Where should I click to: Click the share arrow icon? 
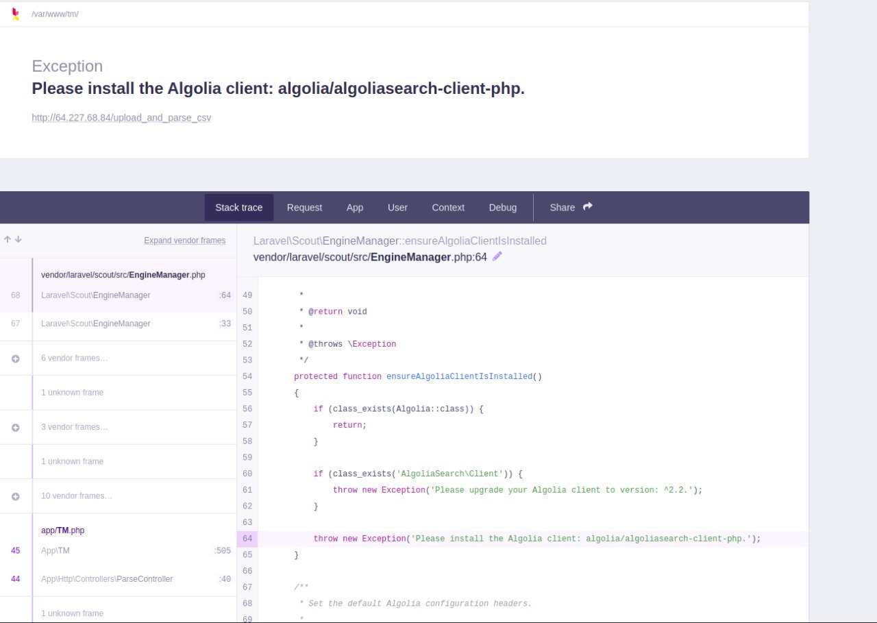click(588, 206)
